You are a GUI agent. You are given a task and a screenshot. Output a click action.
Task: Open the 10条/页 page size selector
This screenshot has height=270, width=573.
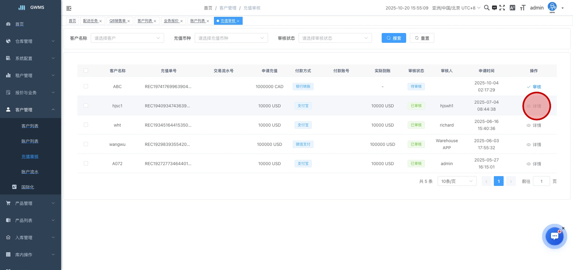pyautogui.click(x=457, y=181)
